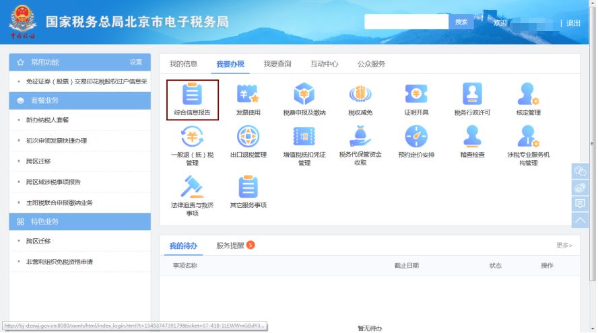Open 新办纳税人套餐 sidebar link

[x=47, y=120]
